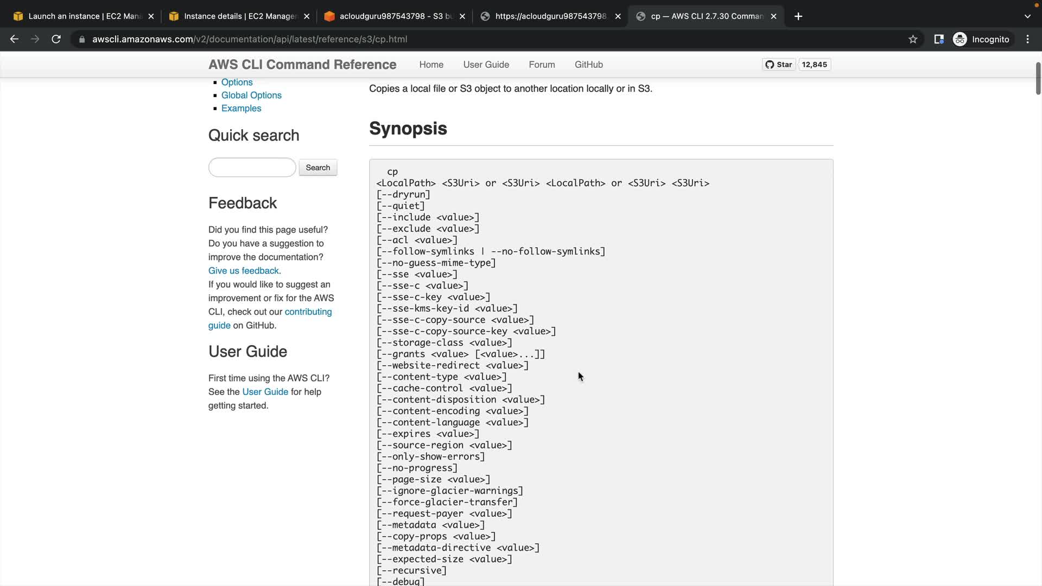Image resolution: width=1042 pixels, height=586 pixels.
Task: Focus the Quick search input field
Action: (252, 168)
